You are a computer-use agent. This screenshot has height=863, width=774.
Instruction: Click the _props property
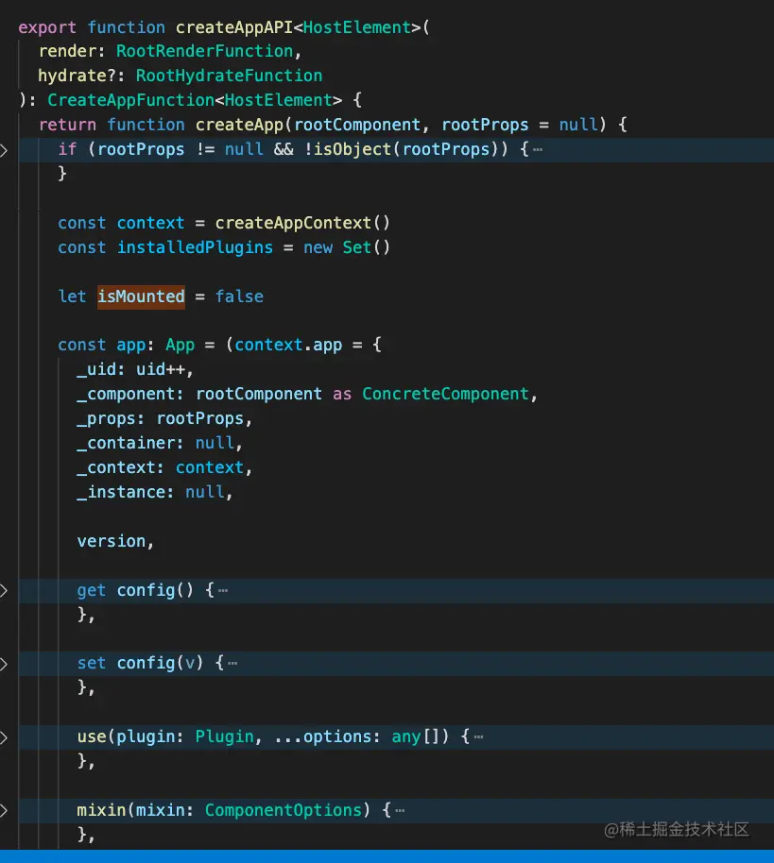coord(107,419)
